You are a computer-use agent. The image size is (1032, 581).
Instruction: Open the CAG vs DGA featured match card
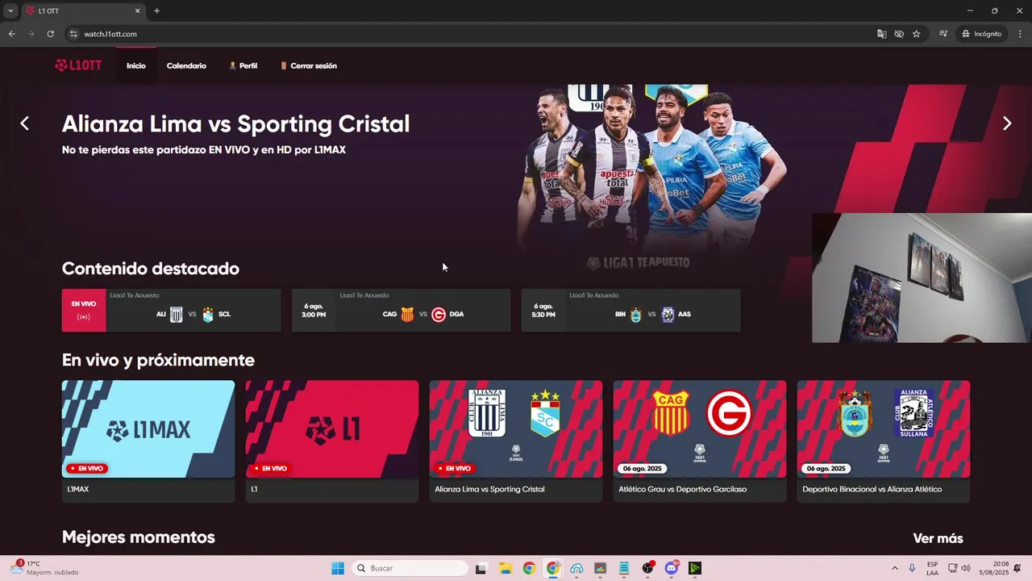[401, 310]
